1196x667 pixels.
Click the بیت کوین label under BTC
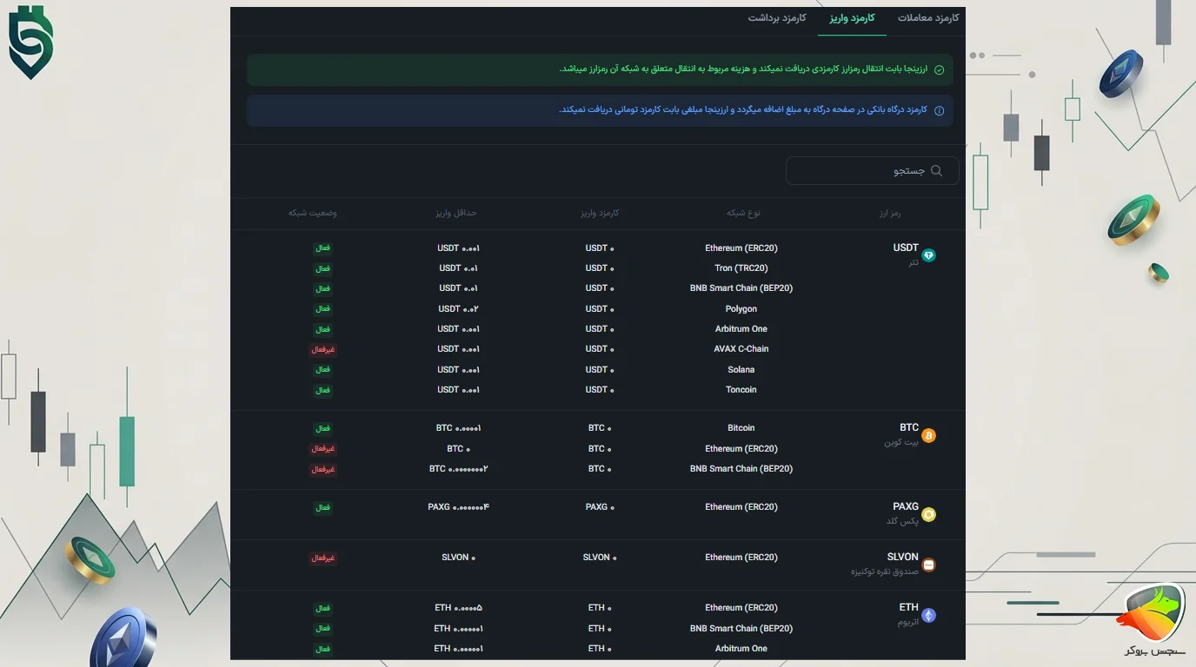pos(901,443)
